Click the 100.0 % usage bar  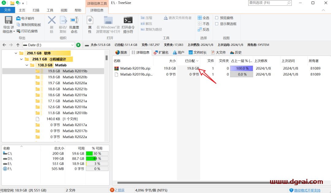(242, 68)
